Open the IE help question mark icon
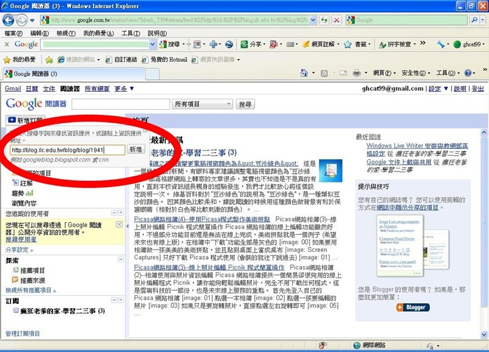The width and height of the screenshot is (489, 352). point(468,73)
